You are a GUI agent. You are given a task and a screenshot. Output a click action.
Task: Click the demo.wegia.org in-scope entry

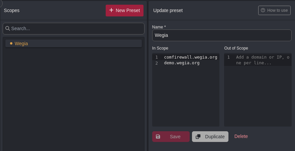tap(182, 63)
